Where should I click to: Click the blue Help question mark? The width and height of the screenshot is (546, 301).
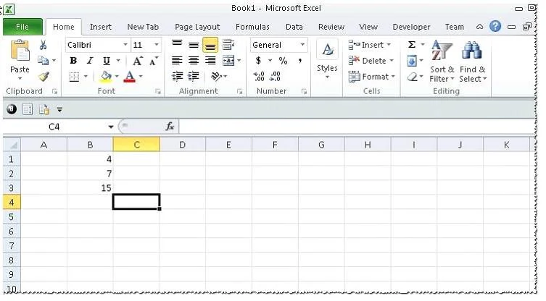(495, 26)
